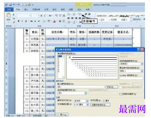Image resolution: width=151 pixels, height=118 pixels.
Task: Click the 字体 button in dialog
Action: click(112, 87)
